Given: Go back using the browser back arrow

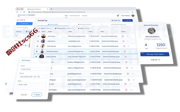Looking at the screenshot, I should pyautogui.click(x=17, y=12).
